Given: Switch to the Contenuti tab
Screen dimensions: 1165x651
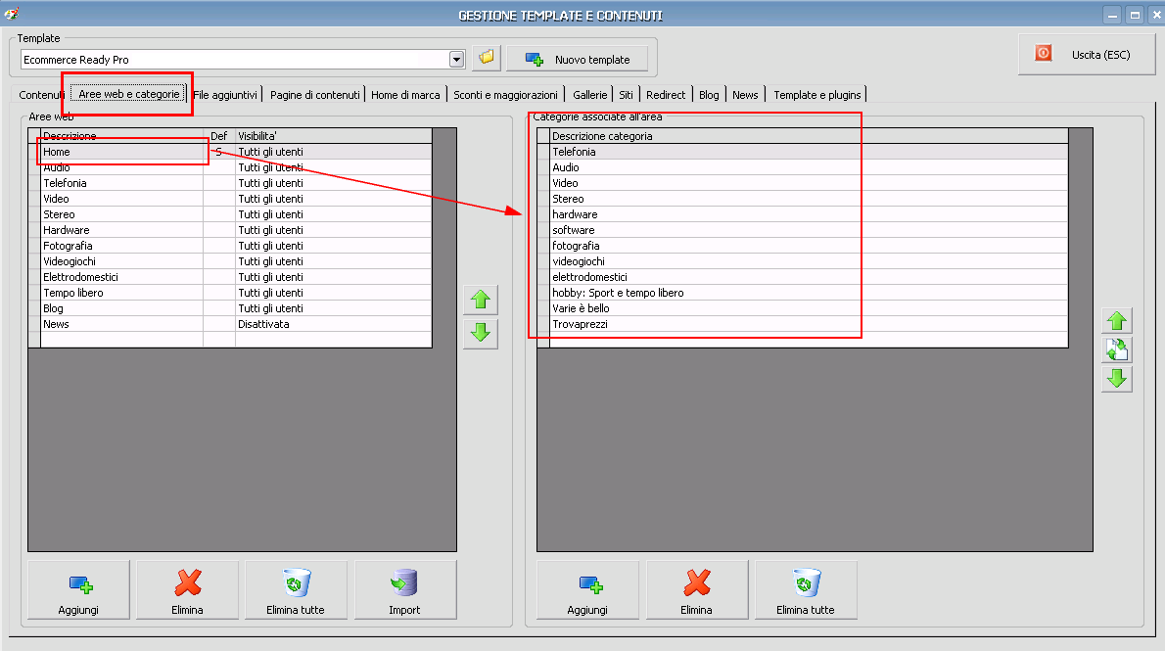Looking at the screenshot, I should [40, 95].
